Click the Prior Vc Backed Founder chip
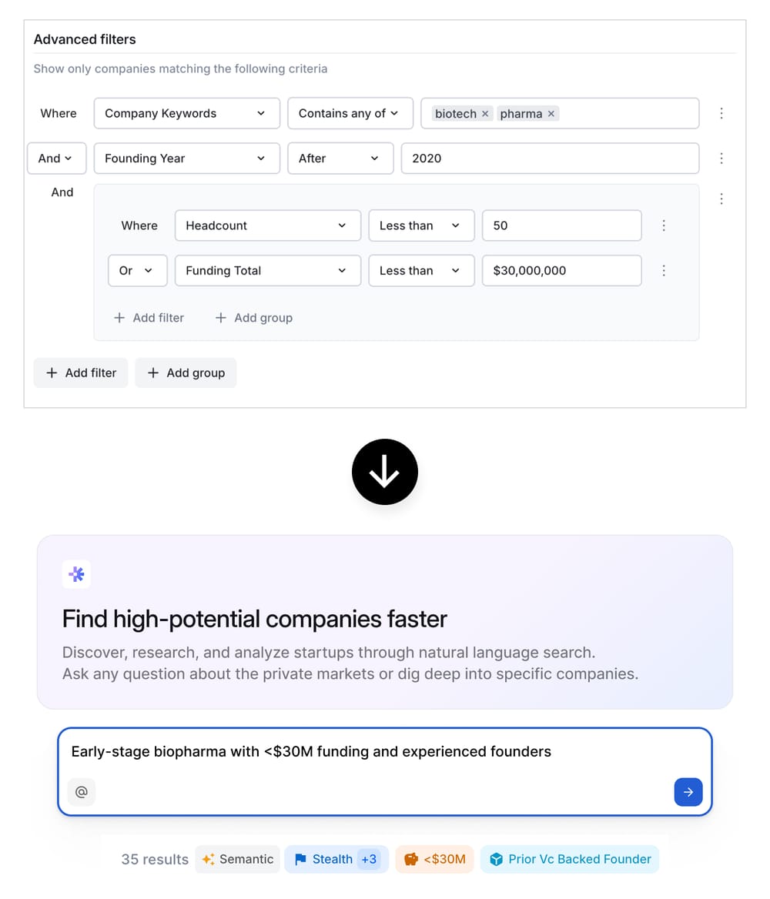Screen dimensions: 770x899 570,859
